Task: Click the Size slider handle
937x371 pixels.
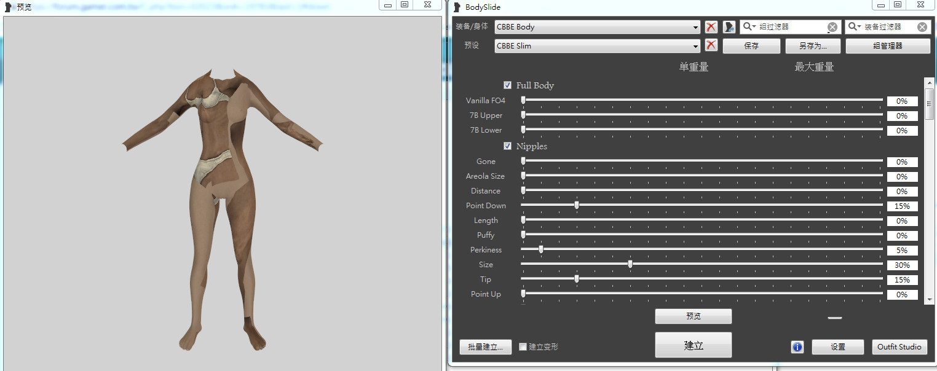Action: pos(630,264)
